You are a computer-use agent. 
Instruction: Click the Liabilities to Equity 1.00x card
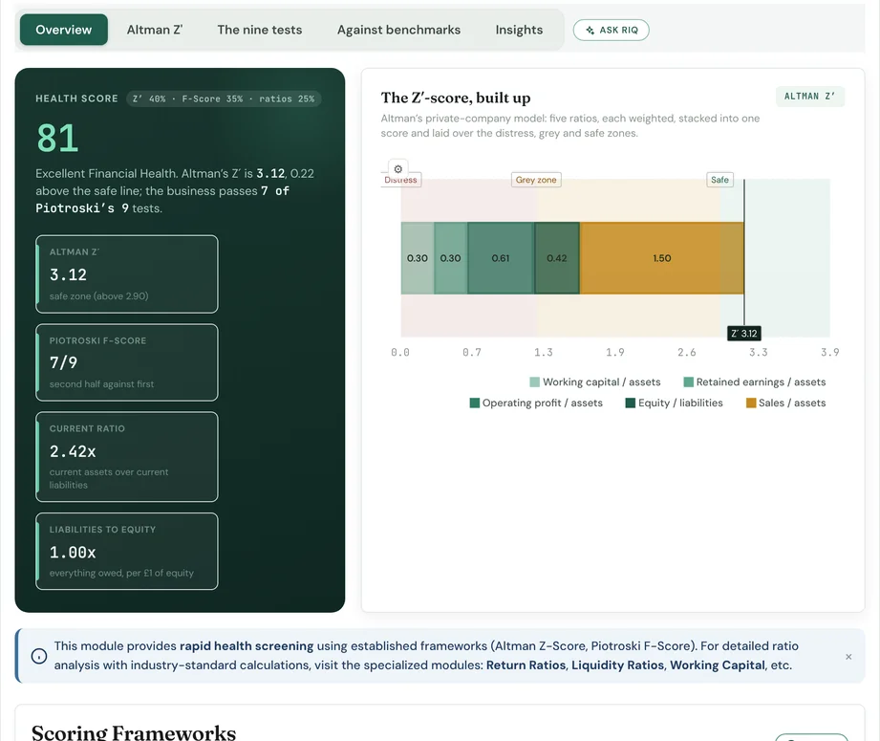pyautogui.click(x=127, y=551)
